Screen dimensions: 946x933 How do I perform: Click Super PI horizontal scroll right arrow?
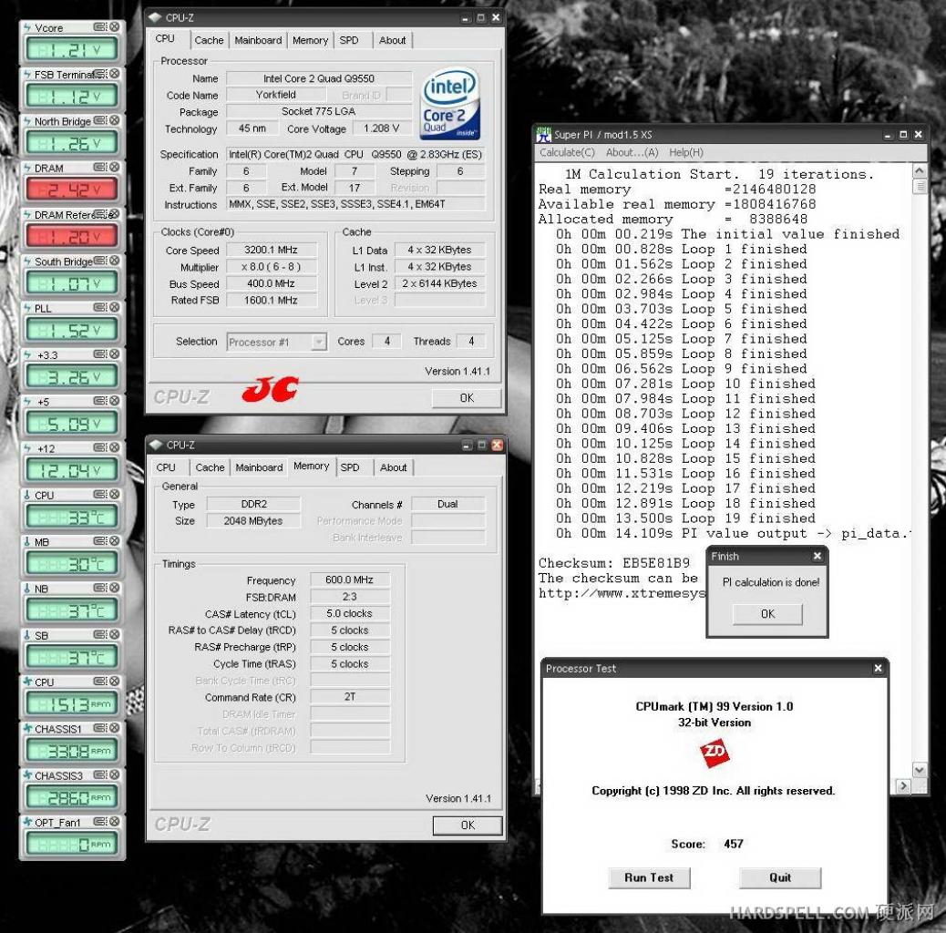tap(903, 785)
